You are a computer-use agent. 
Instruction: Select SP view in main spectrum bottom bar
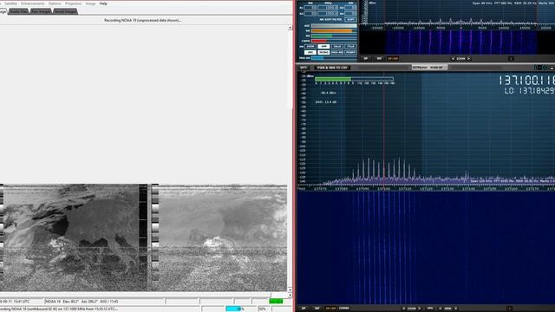point(304,309)
